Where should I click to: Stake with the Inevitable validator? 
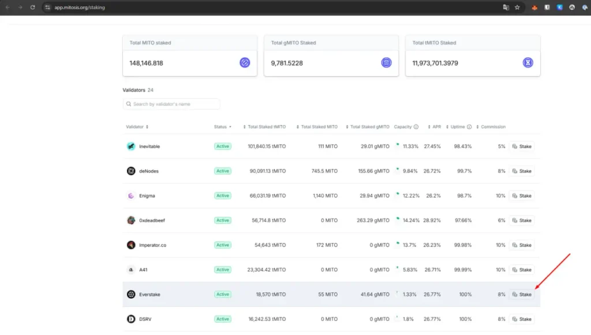(522, 146)
